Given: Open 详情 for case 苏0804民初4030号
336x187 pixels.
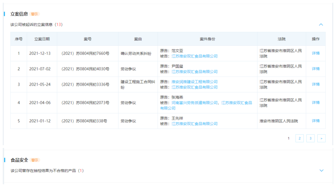Looking at the screenshot, I should pos(315,69).
